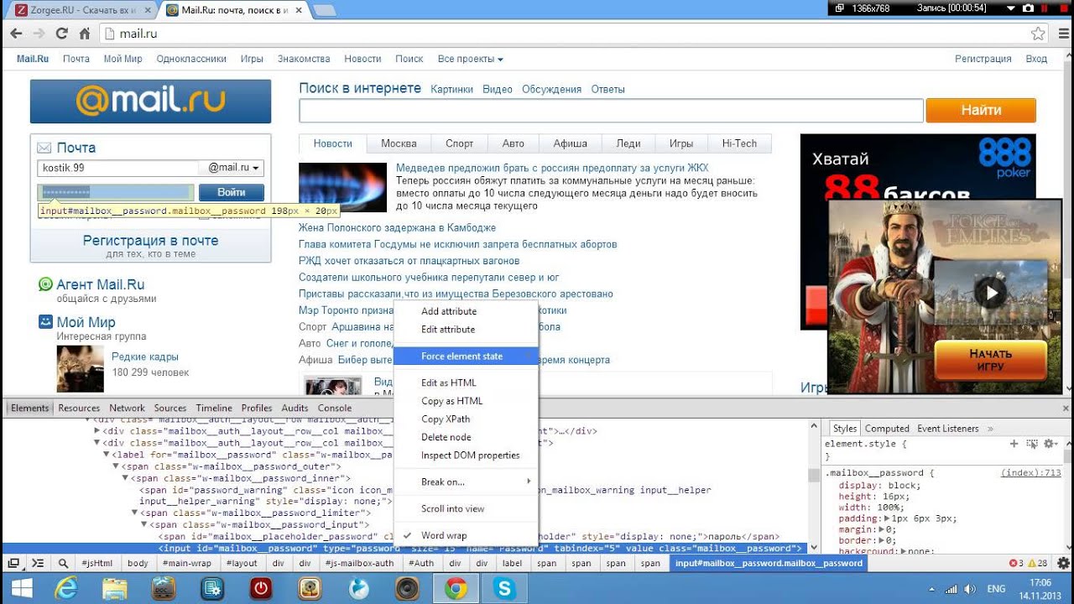Show more Styles sidebar tabs chevron
Screen dimensions: 1074x604
(x=991, y=428)
